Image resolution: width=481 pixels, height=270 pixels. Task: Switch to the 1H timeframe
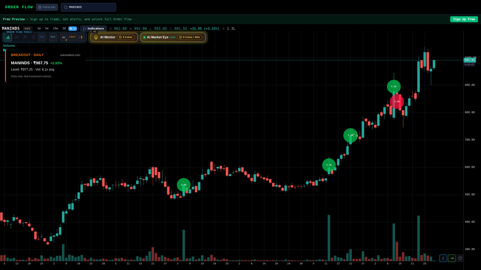pyautogui.click(x=64, y=28)
